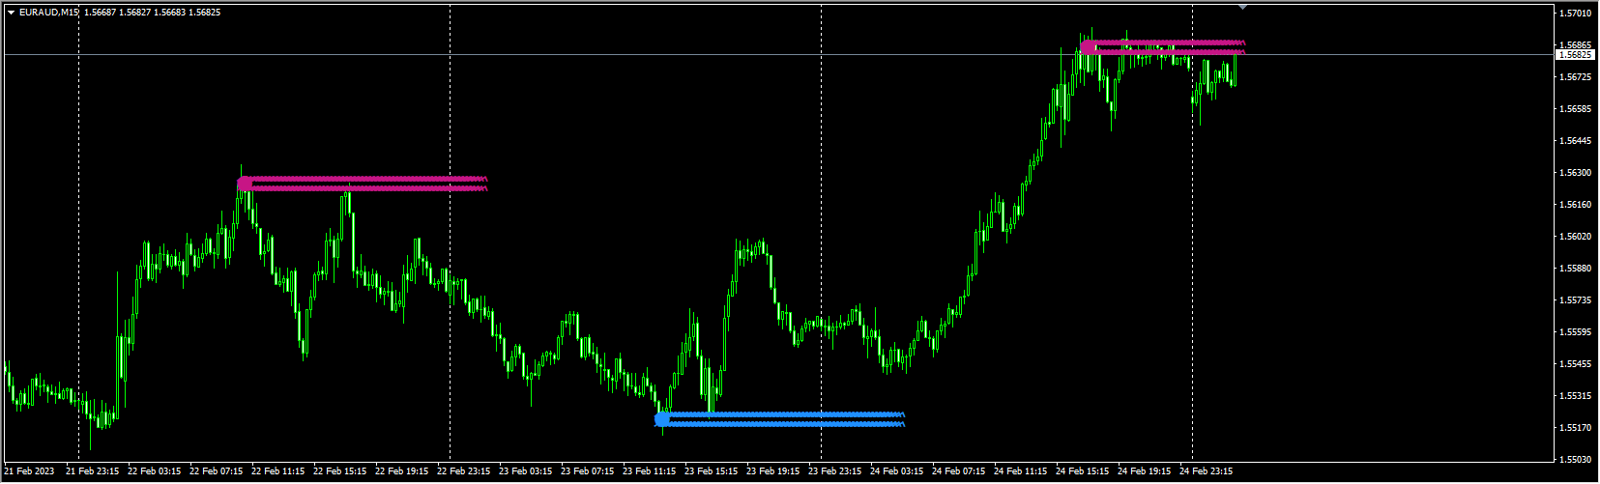Click the 1.56725 price scale value
Viewport: 1600px width, 484px height.
tap(1576, 77)
